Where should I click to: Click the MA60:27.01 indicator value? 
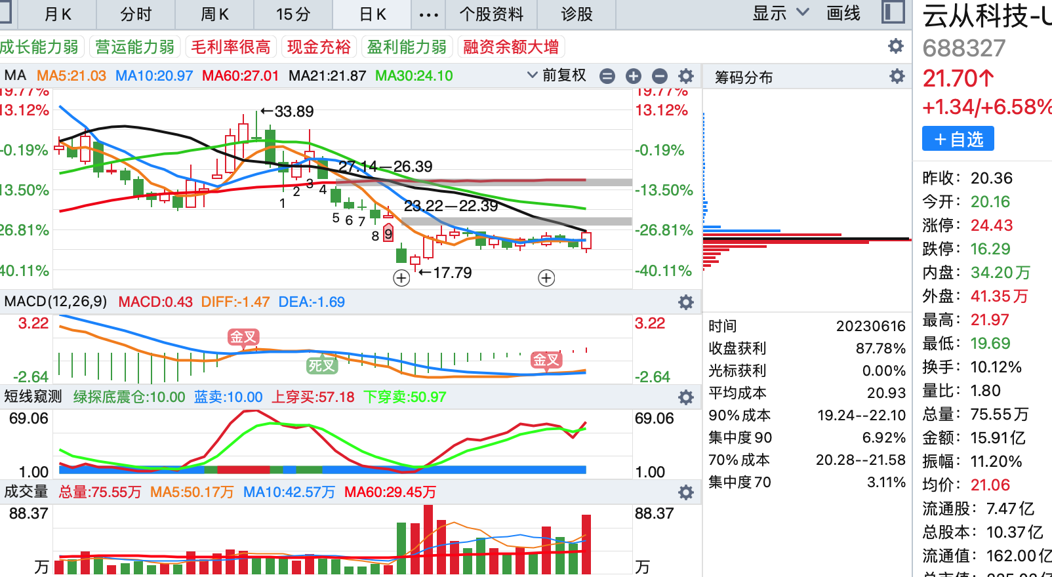(240, 75)
